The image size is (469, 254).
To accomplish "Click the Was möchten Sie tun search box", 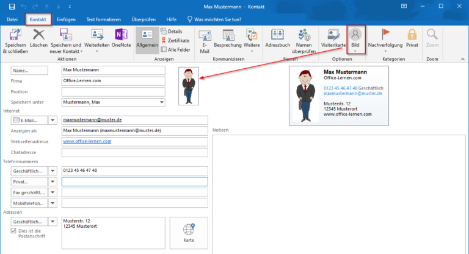I will point(214,19).
